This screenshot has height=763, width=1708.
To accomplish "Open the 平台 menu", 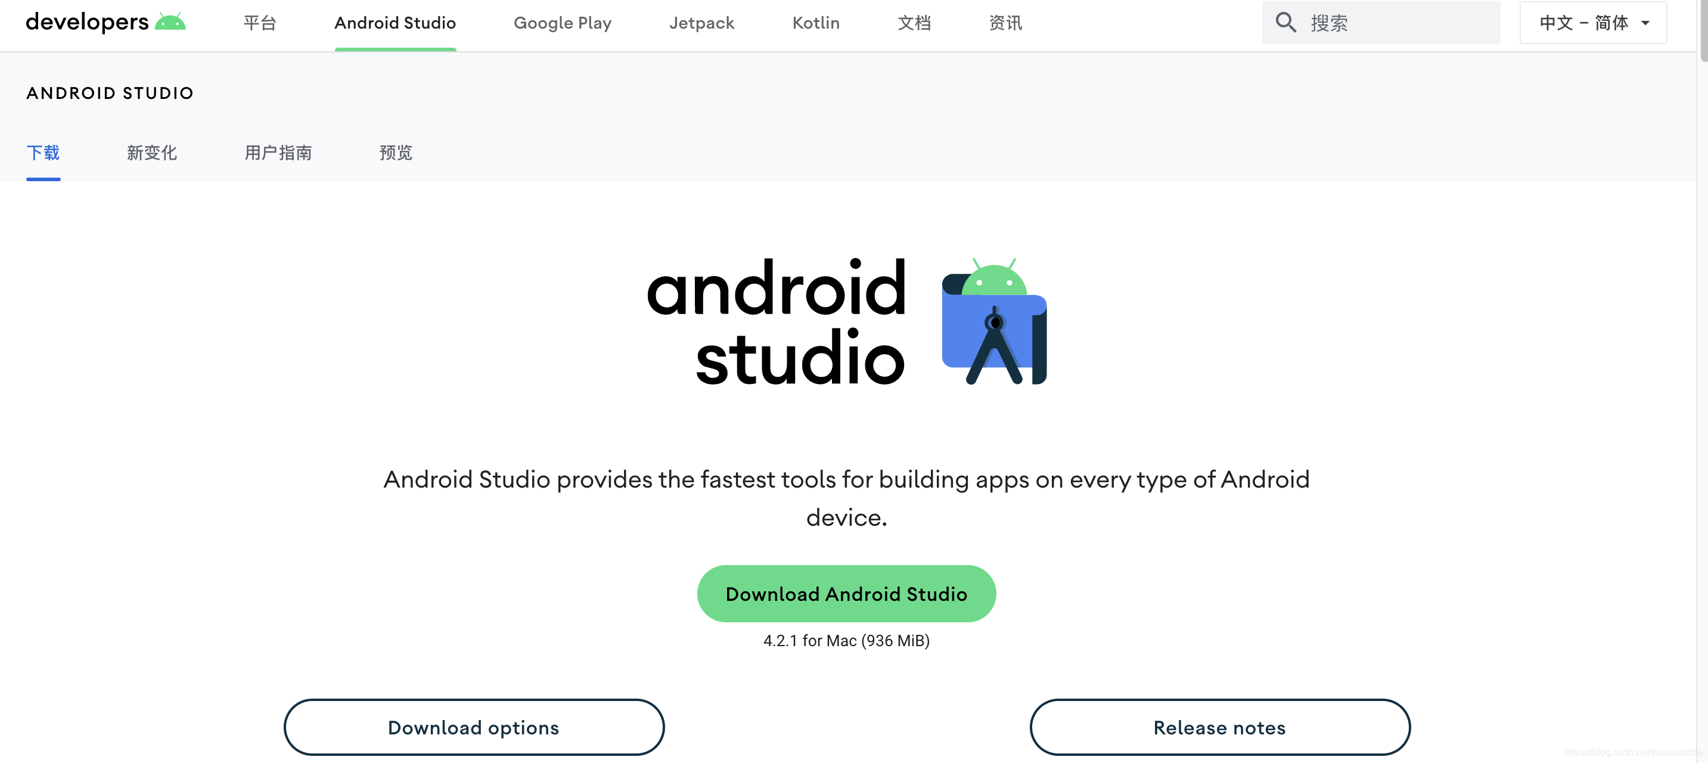I will (259, 23).
